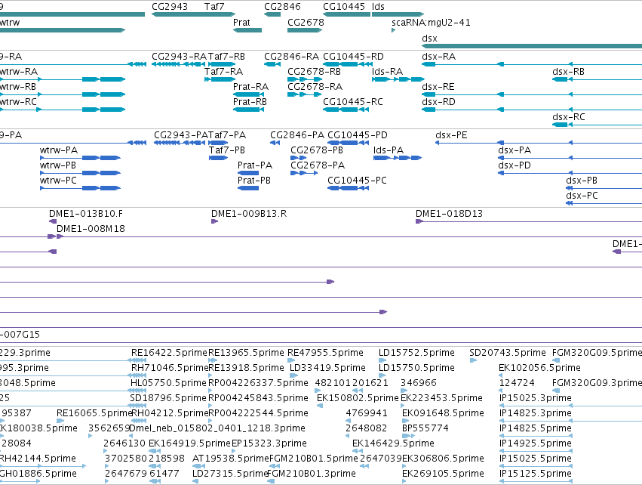Select the Dmel_neb_015802_0401_1218.3prime label
The width and height of the screenshot is (642, 485).
(217, 428)
